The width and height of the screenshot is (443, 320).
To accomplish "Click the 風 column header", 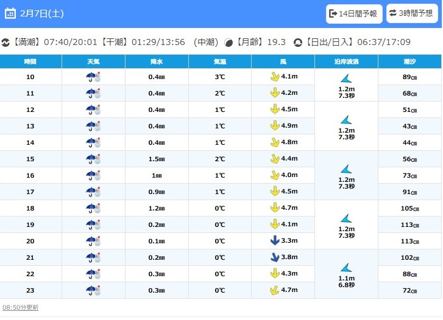I will [283, 61].
